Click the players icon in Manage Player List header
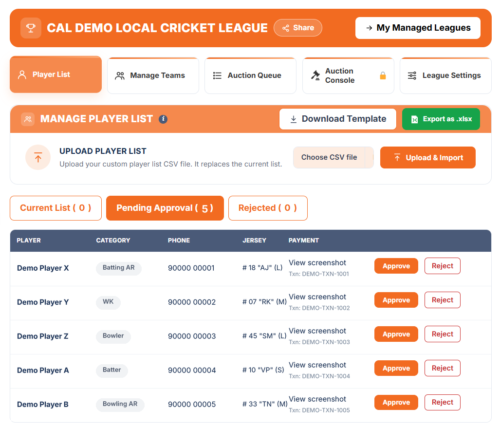 pos(28,119)
